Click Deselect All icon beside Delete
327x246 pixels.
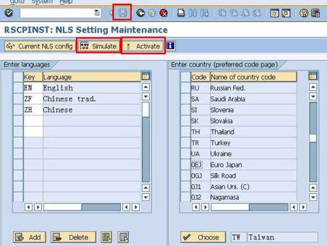[123, 237]
